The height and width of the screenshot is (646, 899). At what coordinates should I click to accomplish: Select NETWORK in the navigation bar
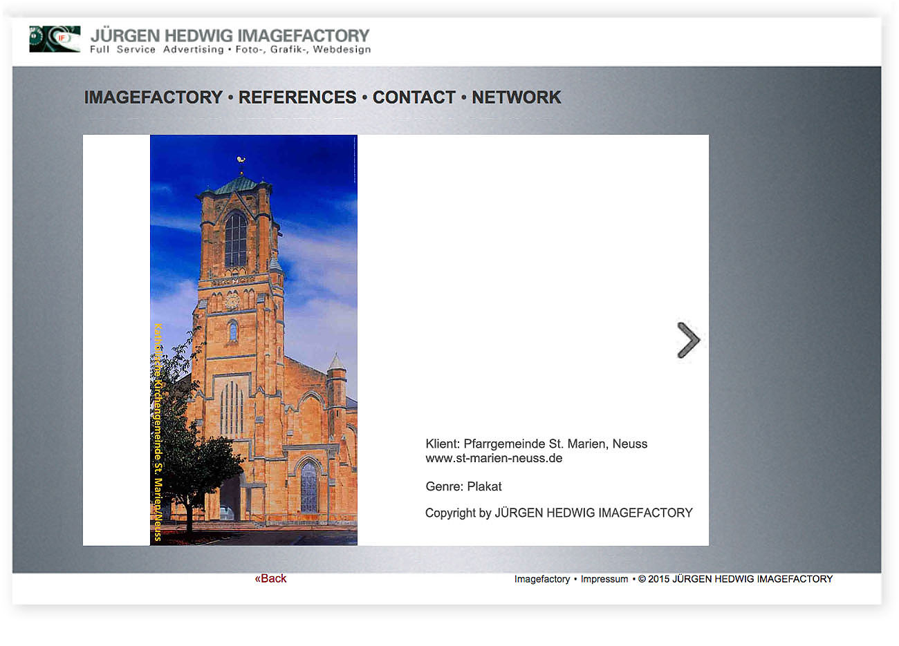tap(516, 97)
